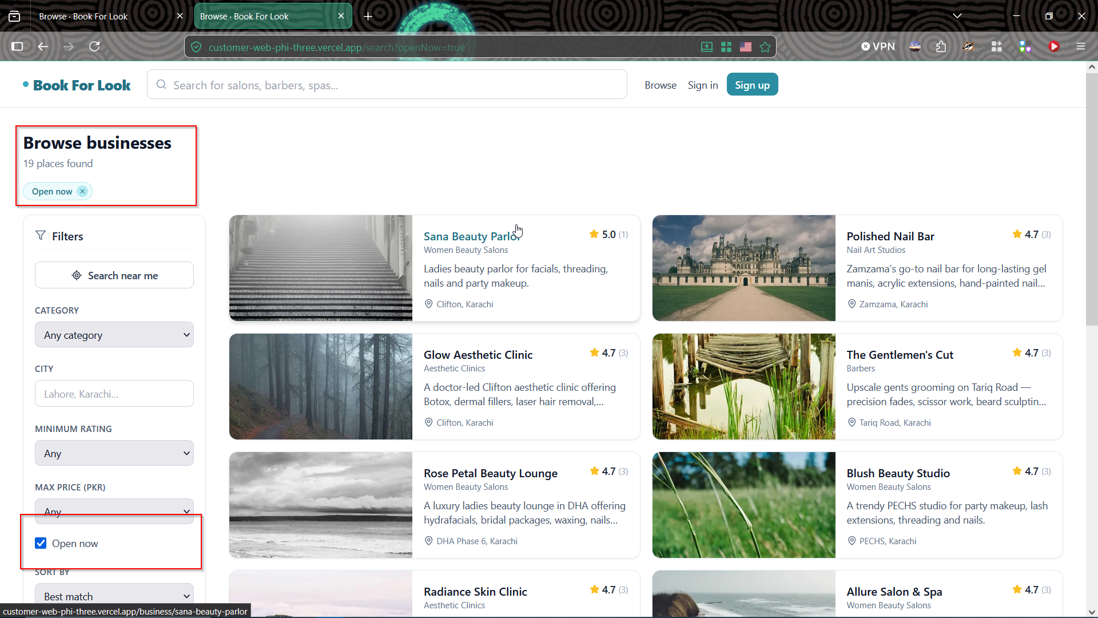Click the US flag icon in address bar
This screenshot has width=1098, height=618.
coord(746,47)
